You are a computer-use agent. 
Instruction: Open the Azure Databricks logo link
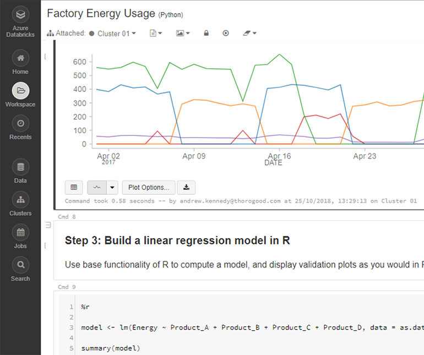point(20,21)
